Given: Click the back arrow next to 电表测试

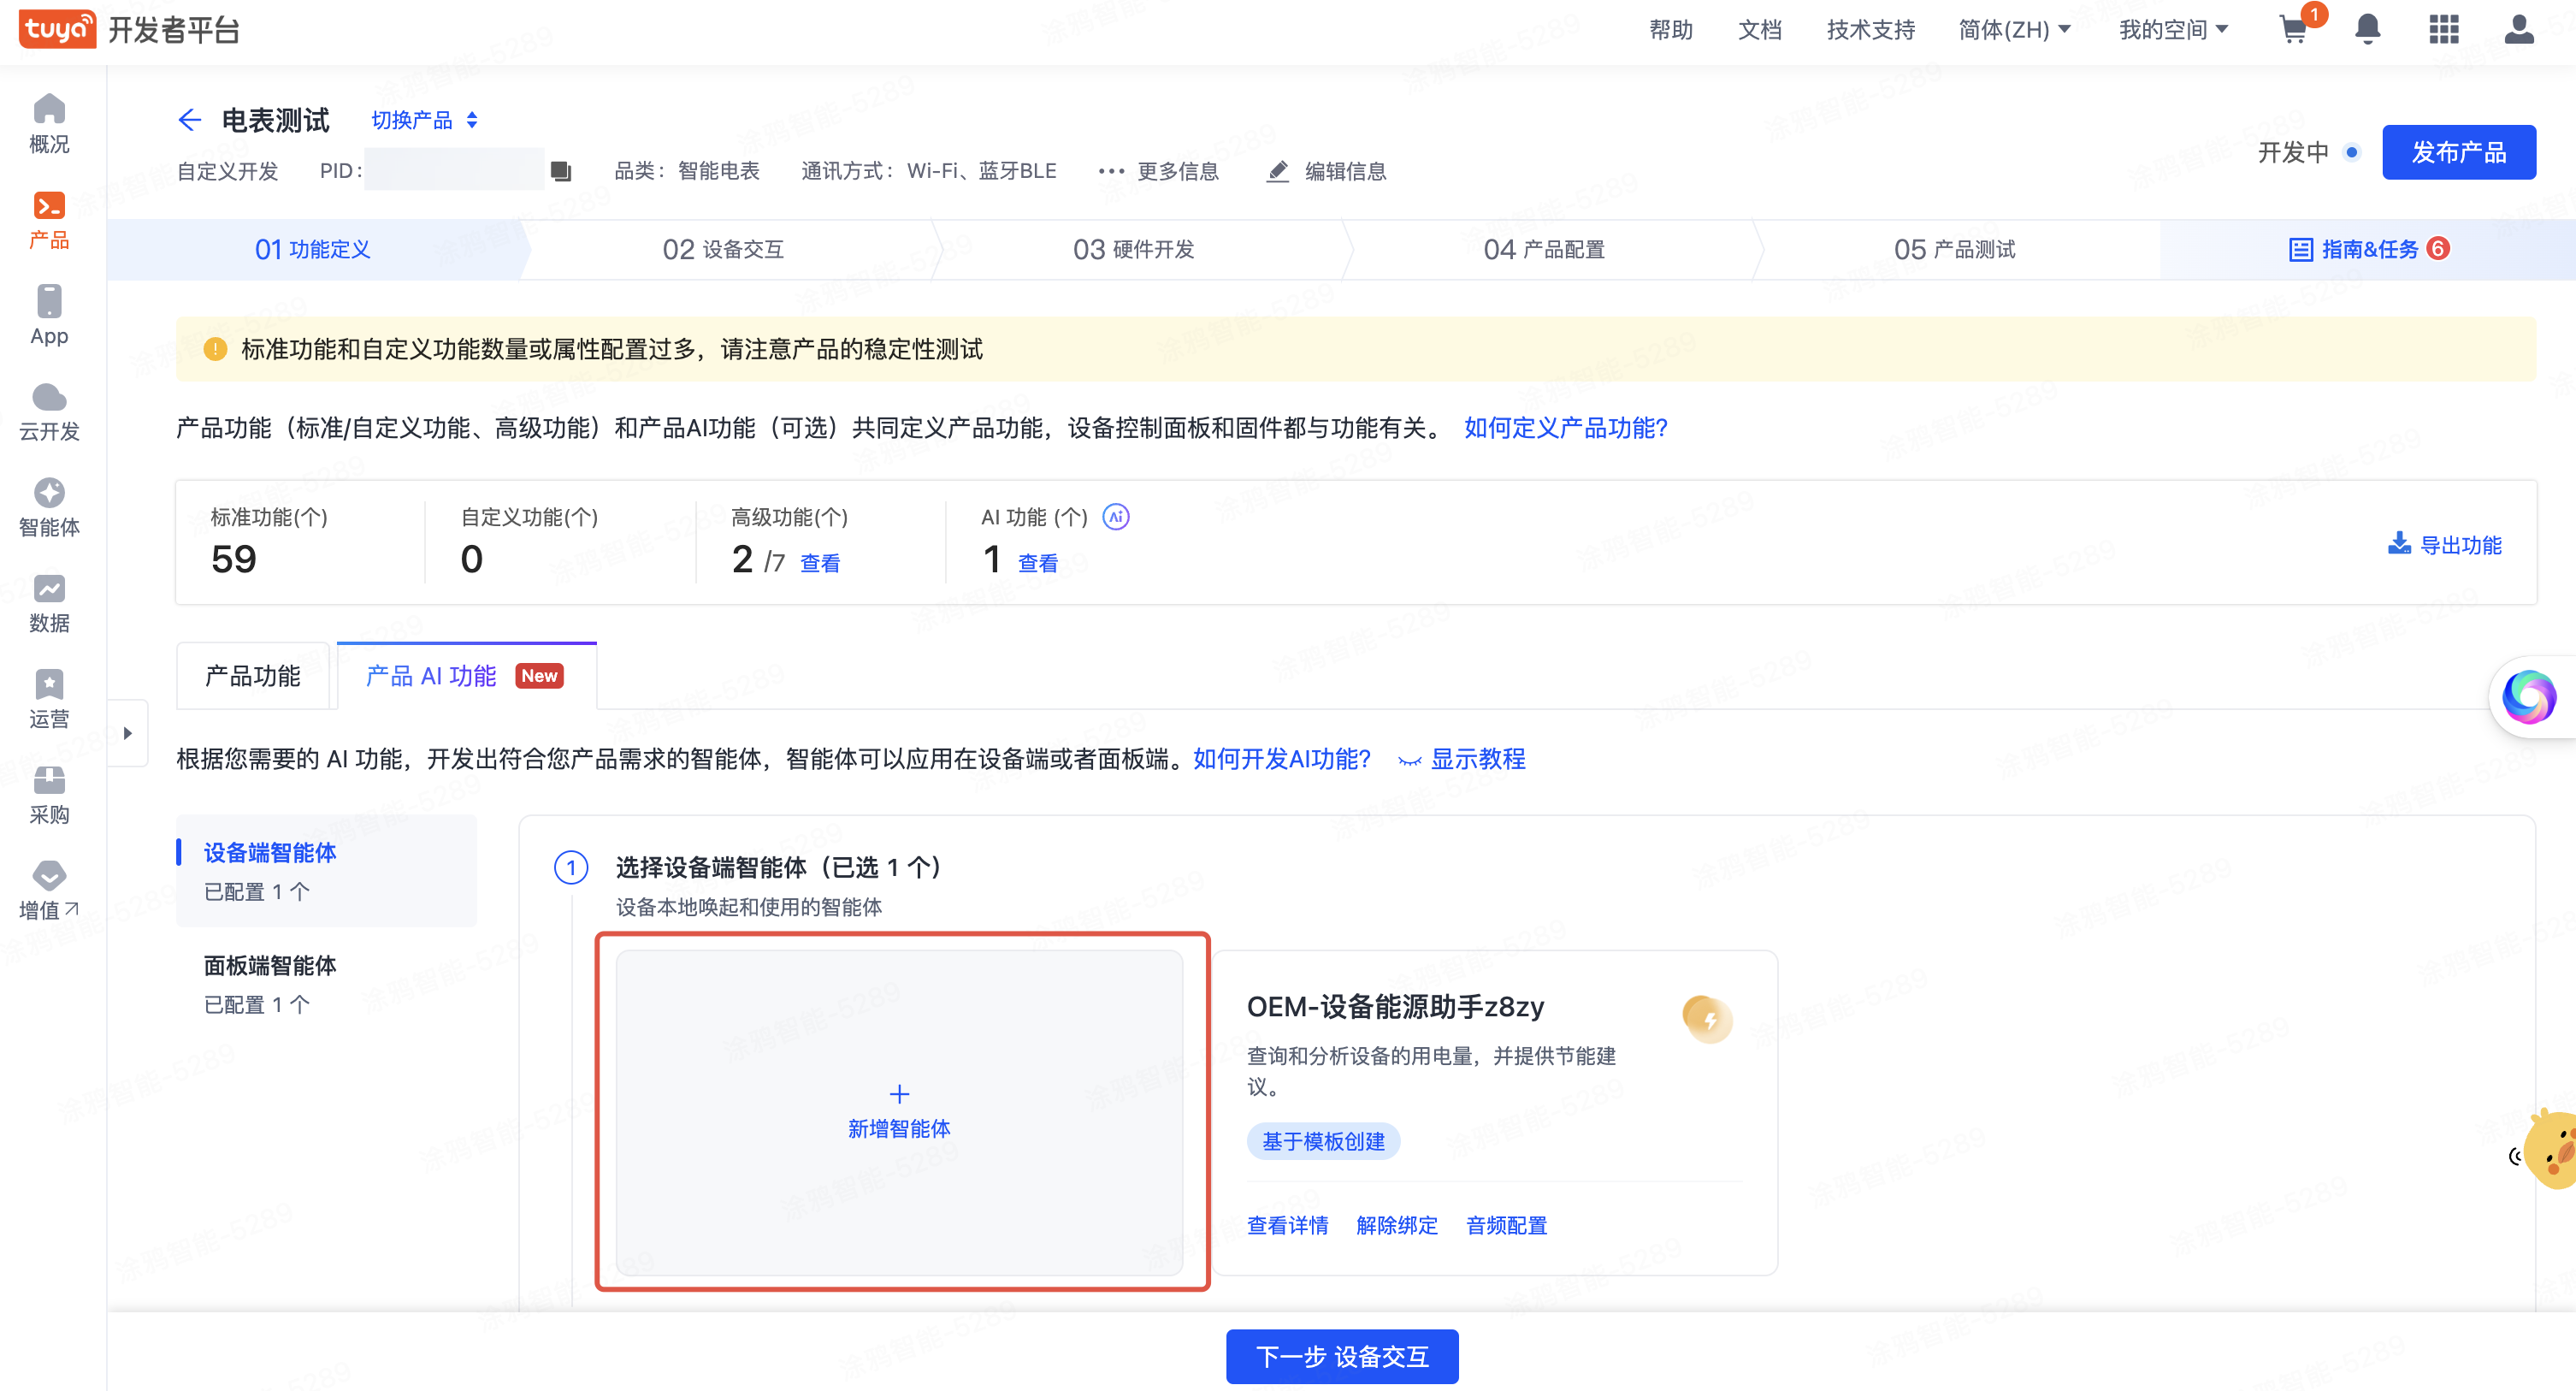Looking at the screenshot, I should [x=190, y=120].
